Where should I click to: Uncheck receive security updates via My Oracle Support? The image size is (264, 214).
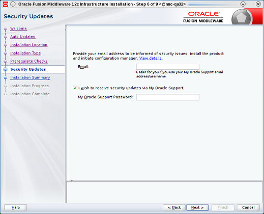point(75,88)
